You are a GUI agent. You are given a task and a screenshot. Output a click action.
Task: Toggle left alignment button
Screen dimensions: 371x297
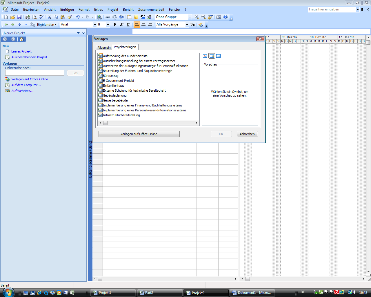[137, 25]
